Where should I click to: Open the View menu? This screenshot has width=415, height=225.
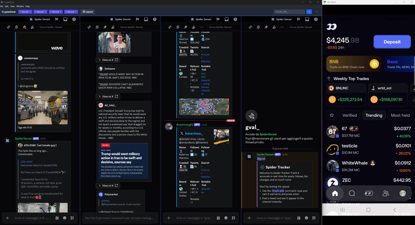(12, 6)
